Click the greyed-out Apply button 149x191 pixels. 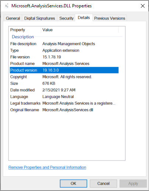133,184
